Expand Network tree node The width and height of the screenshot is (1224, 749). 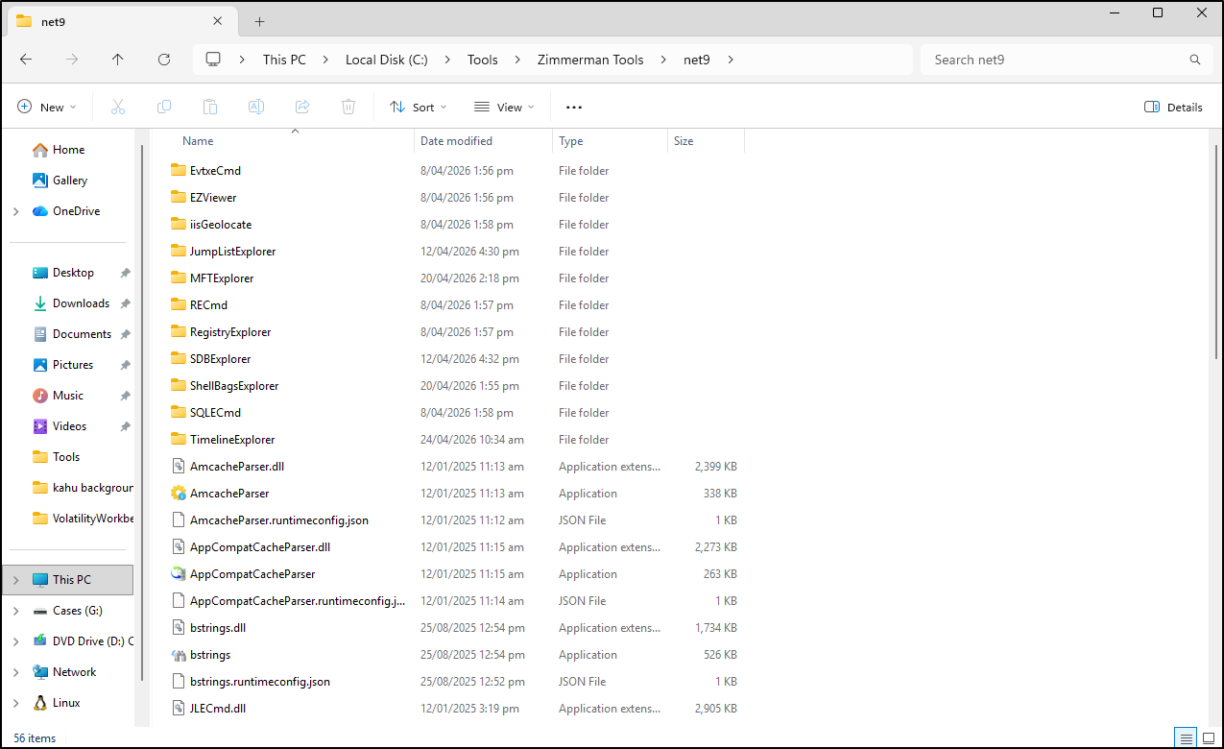point(16,672)
